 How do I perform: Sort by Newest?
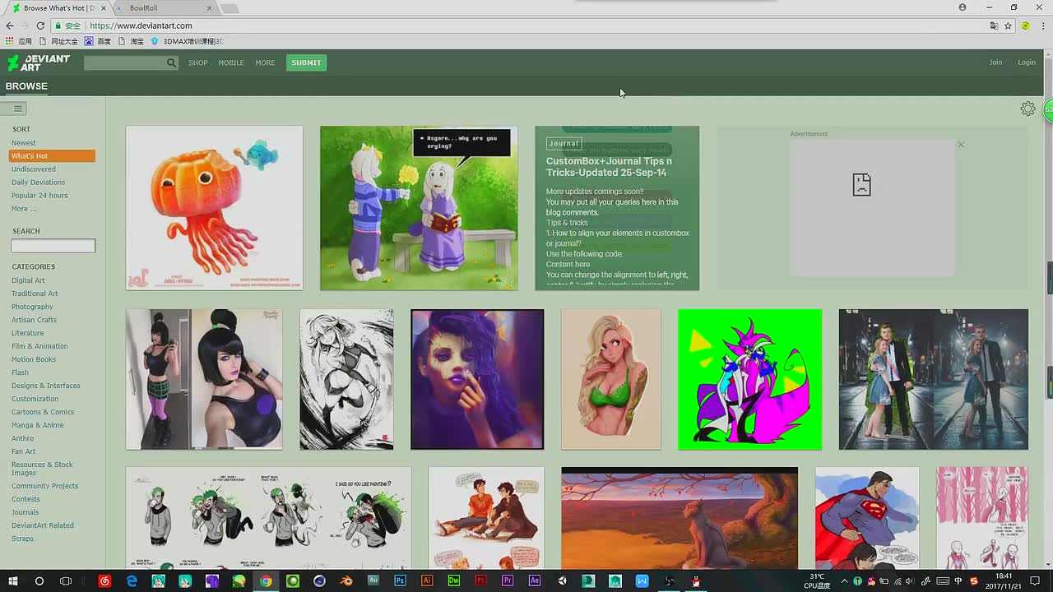coord(24,143)
